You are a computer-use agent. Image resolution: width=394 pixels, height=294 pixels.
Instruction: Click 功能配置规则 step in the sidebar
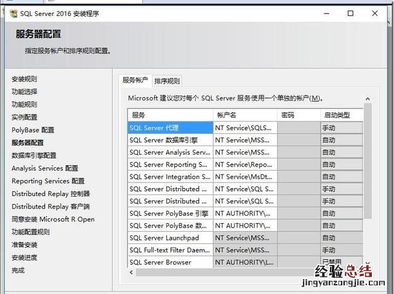[31, 232]
